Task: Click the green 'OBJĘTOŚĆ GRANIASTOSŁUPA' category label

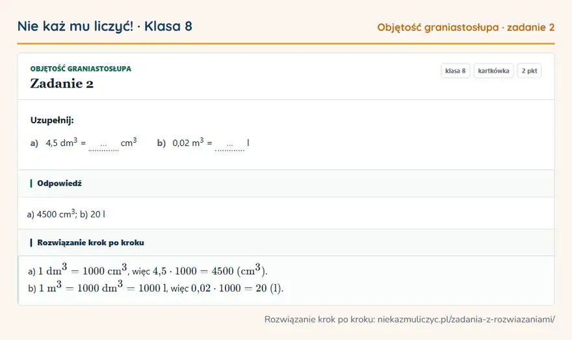Action: (81, 69)
